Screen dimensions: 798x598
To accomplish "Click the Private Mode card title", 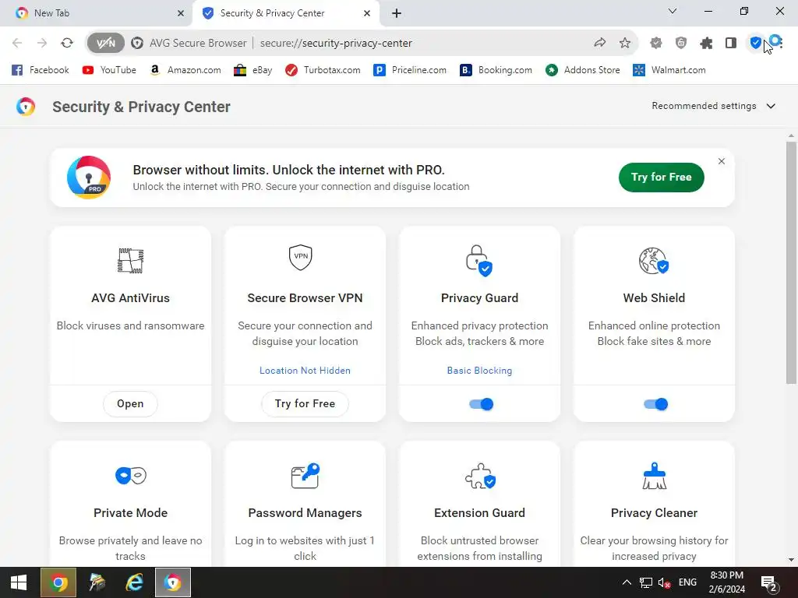I will pyautogui.click(x=130, y=512).
